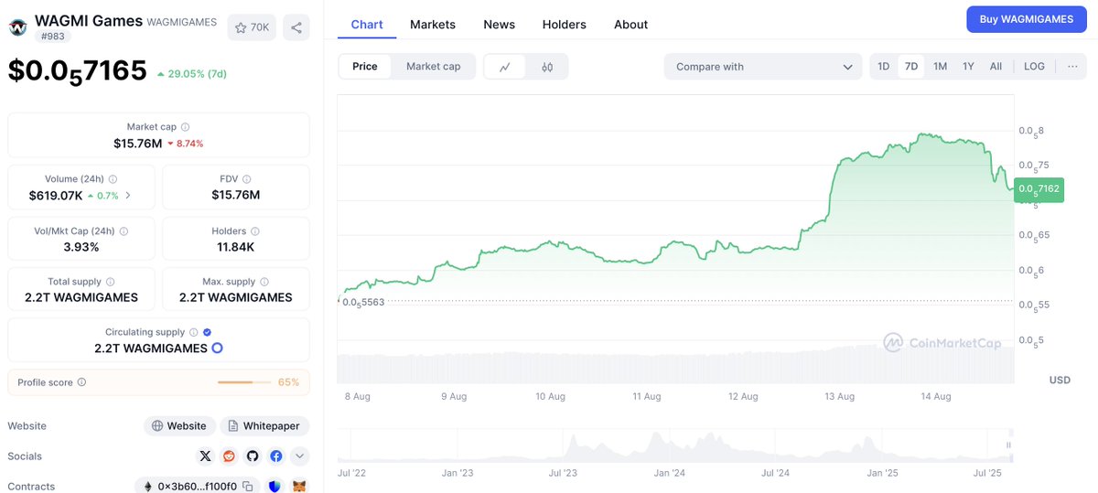Open the Compare with dropdown
The width and height of the screenshot is (1098, 493).
click(763, 67)
